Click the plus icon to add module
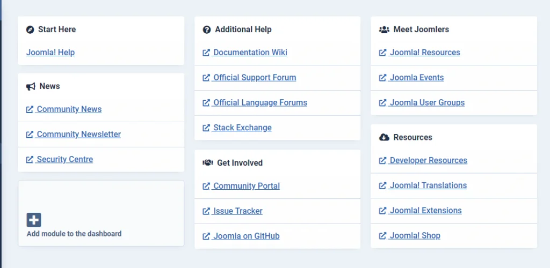Viewport: 550px width, 268px height. pos(34,220)
